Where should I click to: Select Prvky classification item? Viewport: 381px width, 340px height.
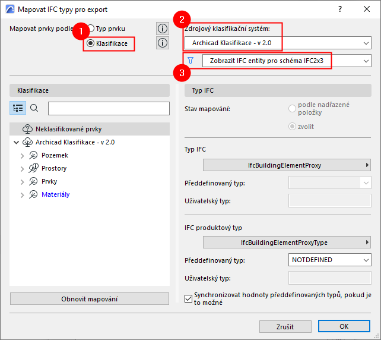click(x=49, y=181)
